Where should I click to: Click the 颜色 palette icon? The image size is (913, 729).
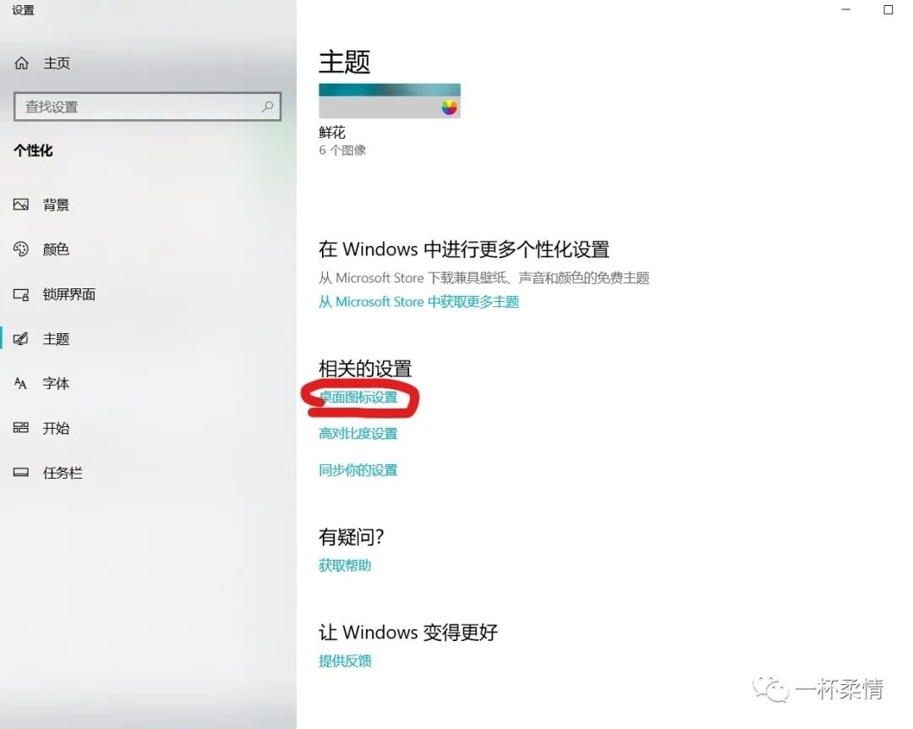coord(21,249)
